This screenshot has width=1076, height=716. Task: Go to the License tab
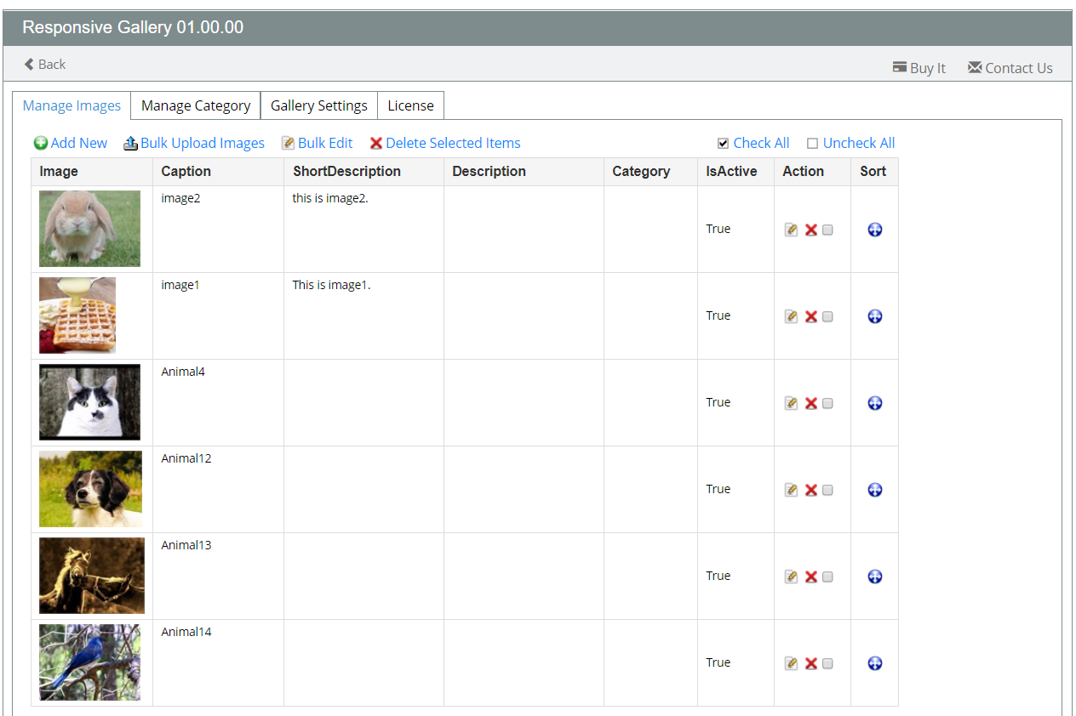(410, 105)
